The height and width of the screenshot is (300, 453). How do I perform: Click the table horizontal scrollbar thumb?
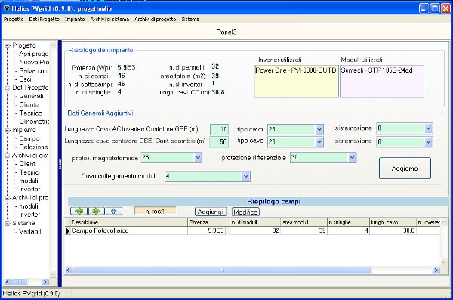[x=221, y=271]
